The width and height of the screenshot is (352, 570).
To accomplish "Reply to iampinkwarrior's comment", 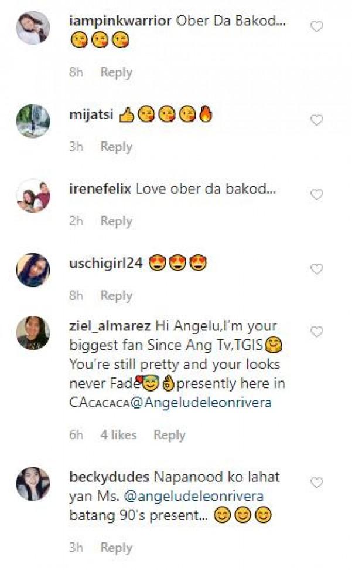I will (x=116, y=72).
